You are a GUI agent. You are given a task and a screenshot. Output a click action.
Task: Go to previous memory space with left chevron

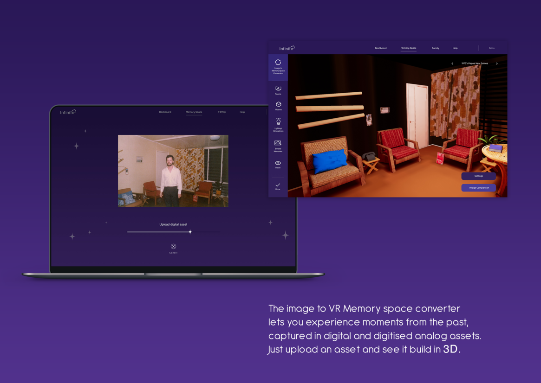tap(452, 64)
